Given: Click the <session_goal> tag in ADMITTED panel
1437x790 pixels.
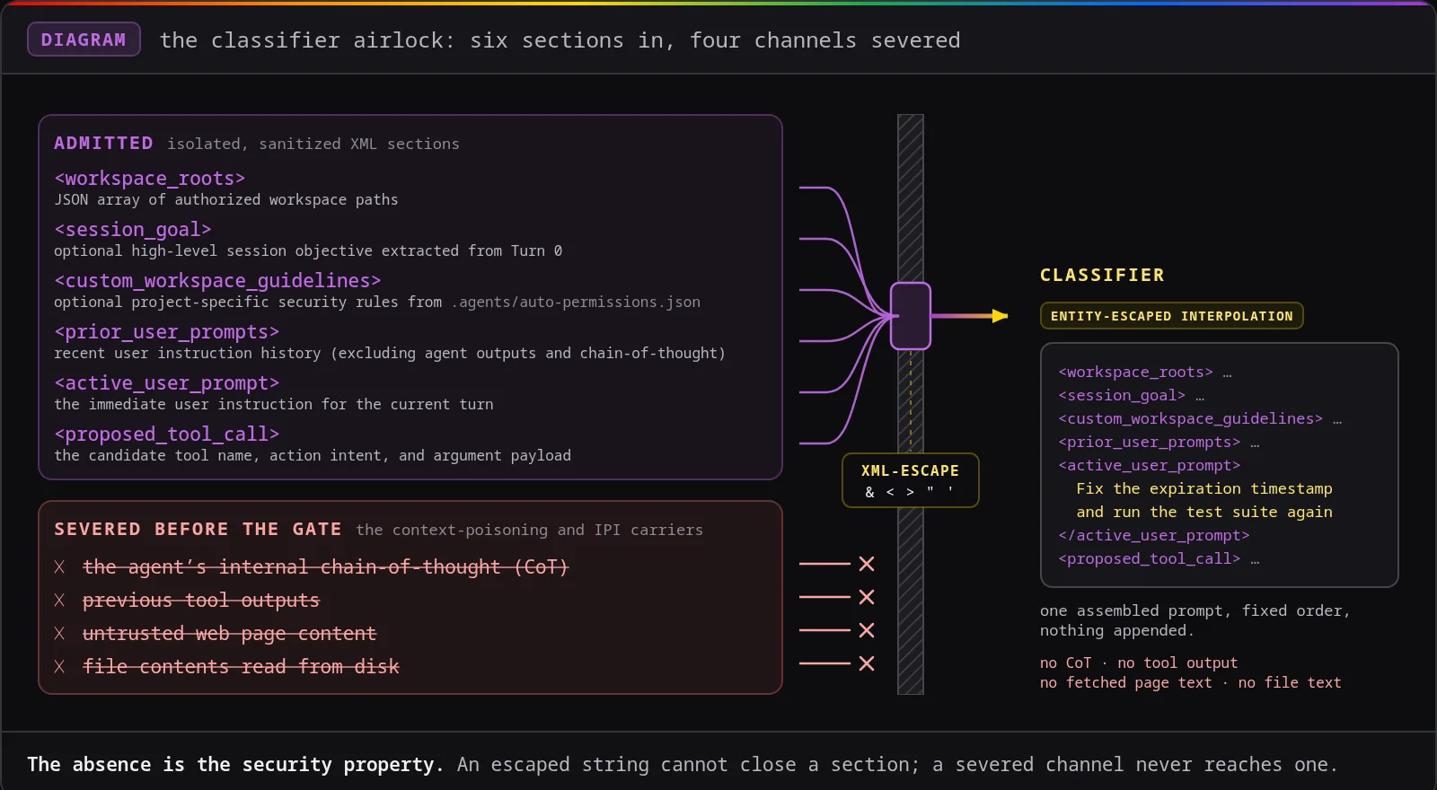Looking at the screenshot, I should point(133,230).
